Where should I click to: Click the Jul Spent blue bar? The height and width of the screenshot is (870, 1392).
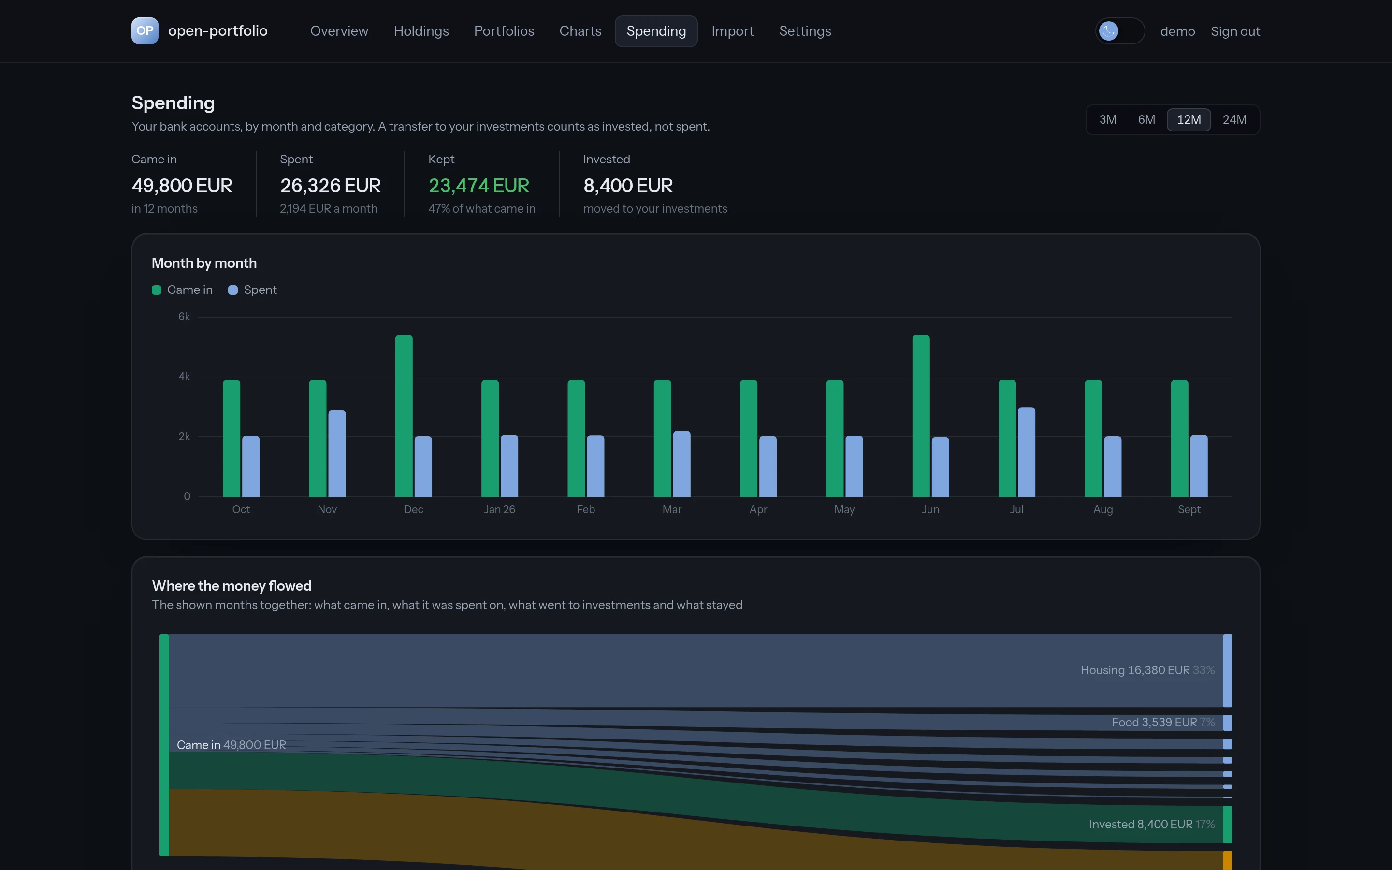(x=1026, y=452)
